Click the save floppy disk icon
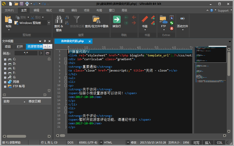 point(22,4)
